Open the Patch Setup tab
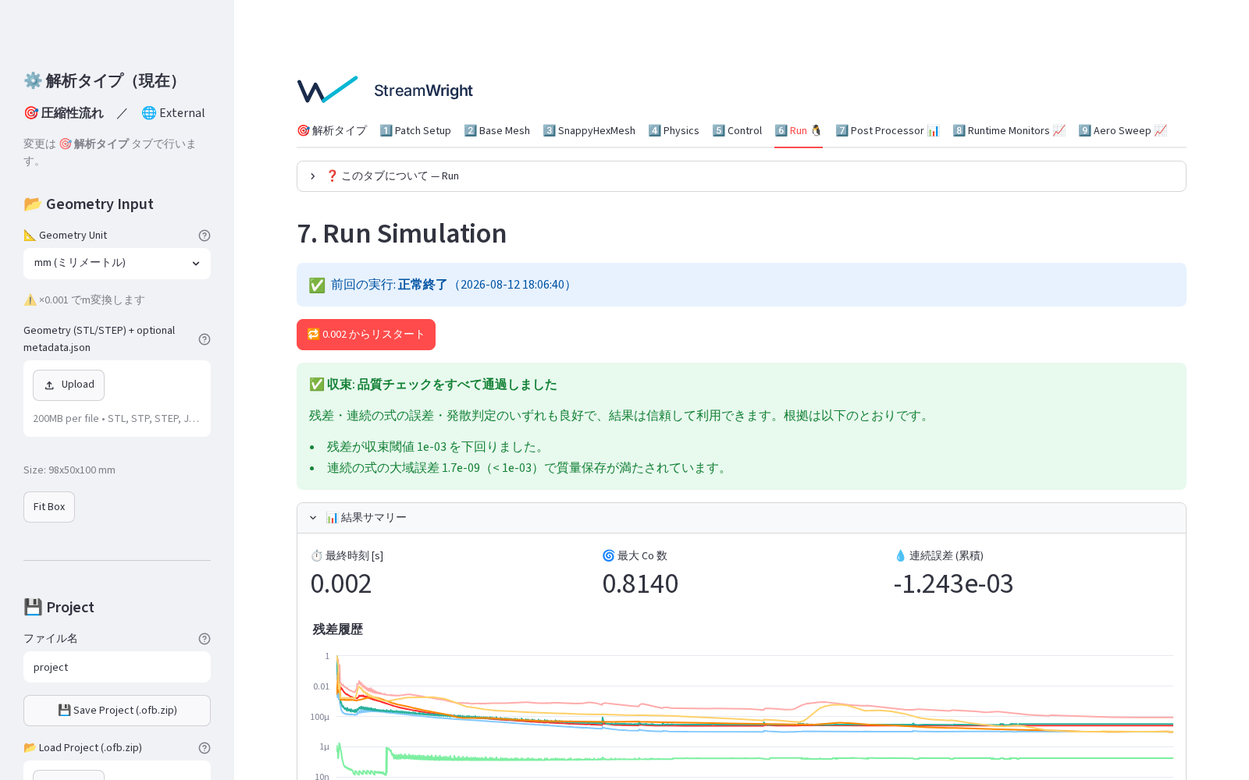 pyautogui.click(x=415, y=131)
